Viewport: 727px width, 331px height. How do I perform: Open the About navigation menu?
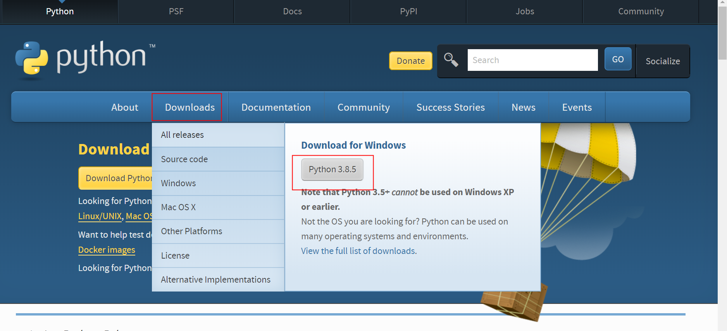[x=125, y=107]
